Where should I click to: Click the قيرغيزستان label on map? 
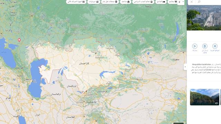pyautogui.click(x=102, y=92)
